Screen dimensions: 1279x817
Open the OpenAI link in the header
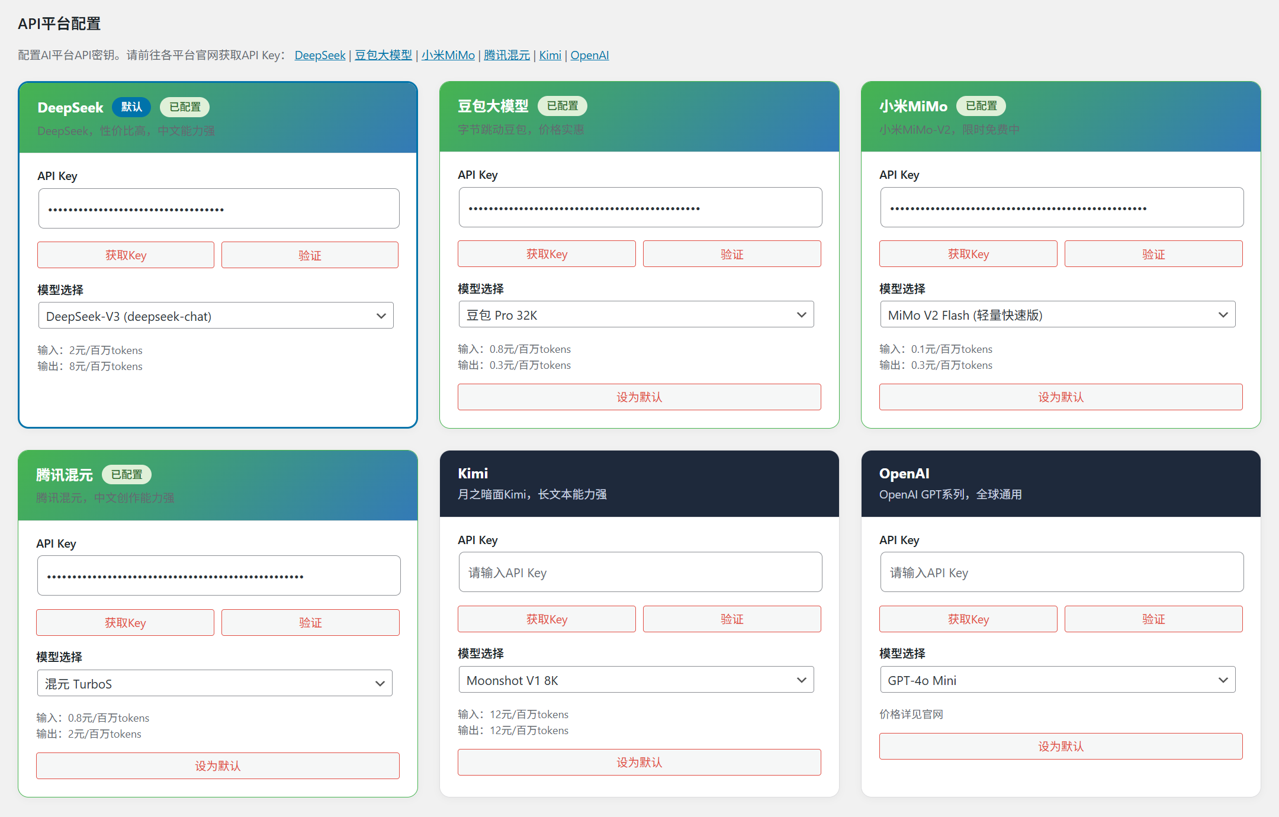(x=590, y=55)
